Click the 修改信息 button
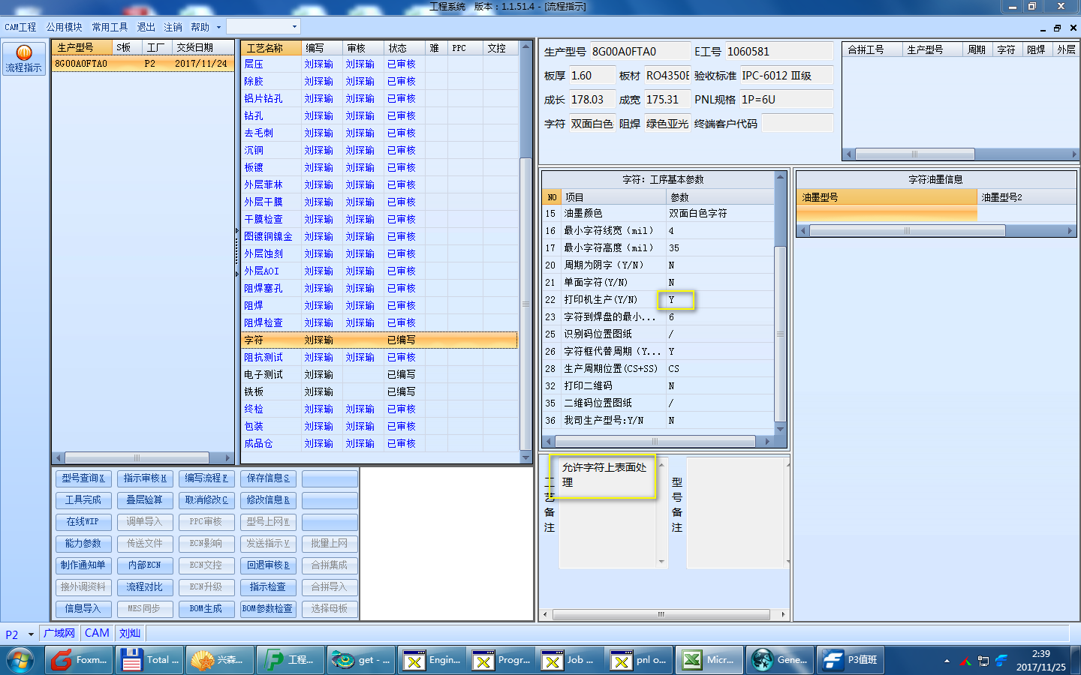The image size is (1081, 675). [x=268, y=500]
